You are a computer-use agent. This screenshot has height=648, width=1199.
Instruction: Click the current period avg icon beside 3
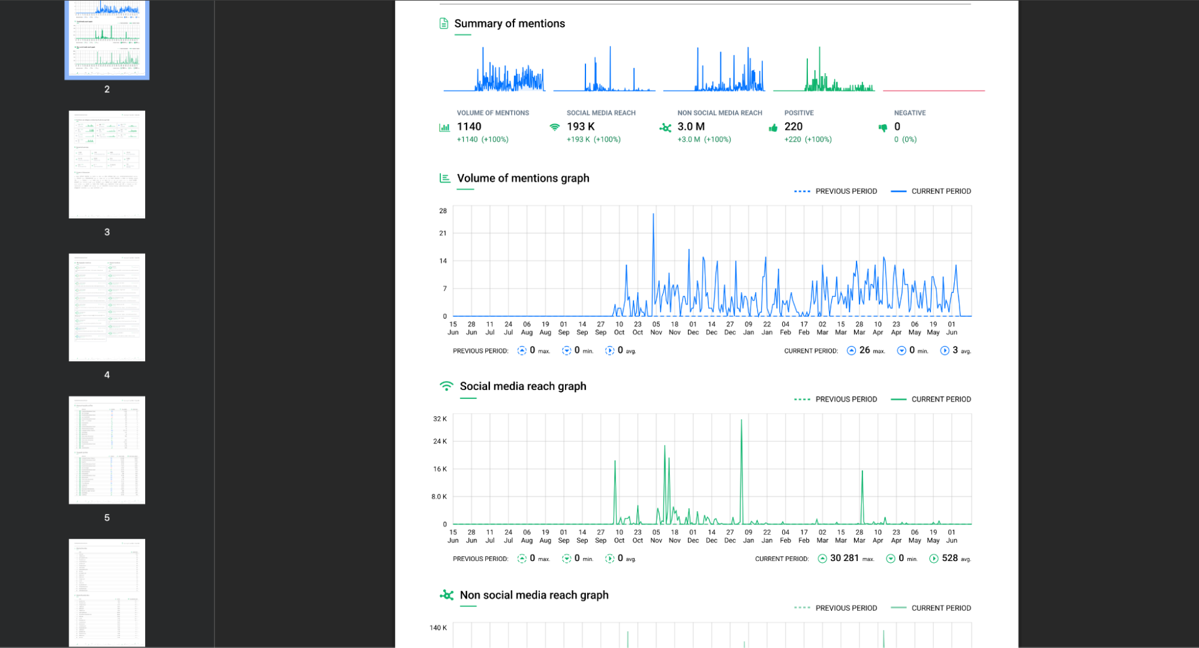tap(945, 350)
